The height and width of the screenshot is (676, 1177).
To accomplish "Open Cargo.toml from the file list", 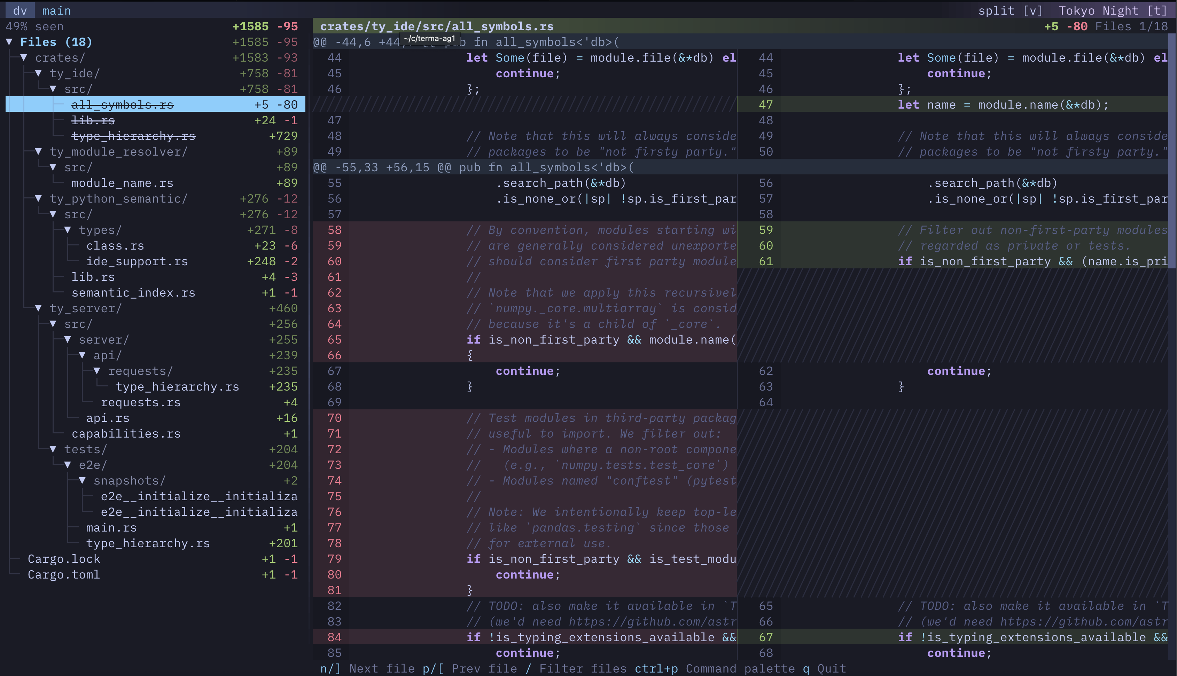I will (x=64, y=574).
